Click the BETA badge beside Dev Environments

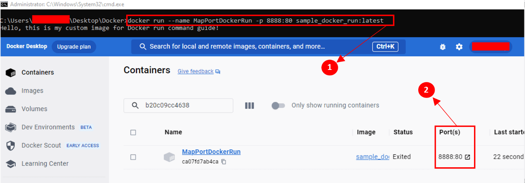86,127
